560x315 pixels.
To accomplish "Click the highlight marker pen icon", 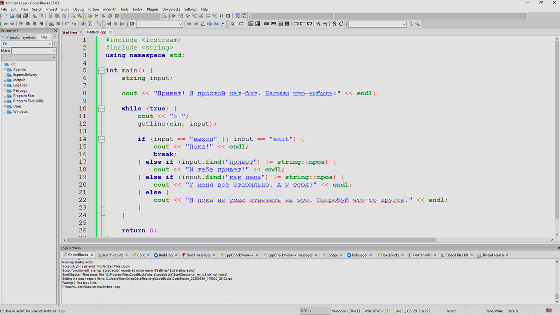I will 203,24.
